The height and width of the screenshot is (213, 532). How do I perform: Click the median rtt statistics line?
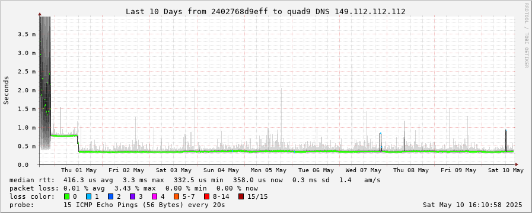tap(195, 180)
